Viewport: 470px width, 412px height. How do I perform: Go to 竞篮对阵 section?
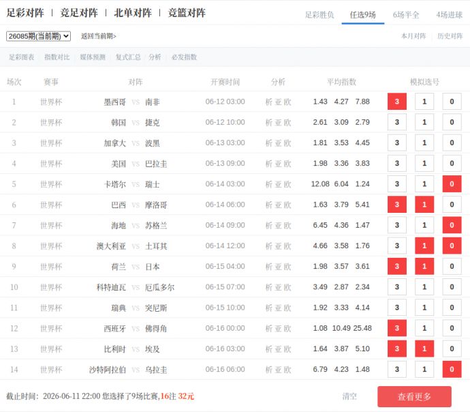187,13
